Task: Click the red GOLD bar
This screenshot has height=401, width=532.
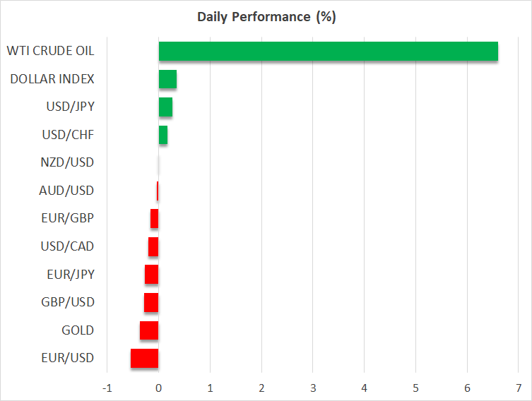Action: 149,330
